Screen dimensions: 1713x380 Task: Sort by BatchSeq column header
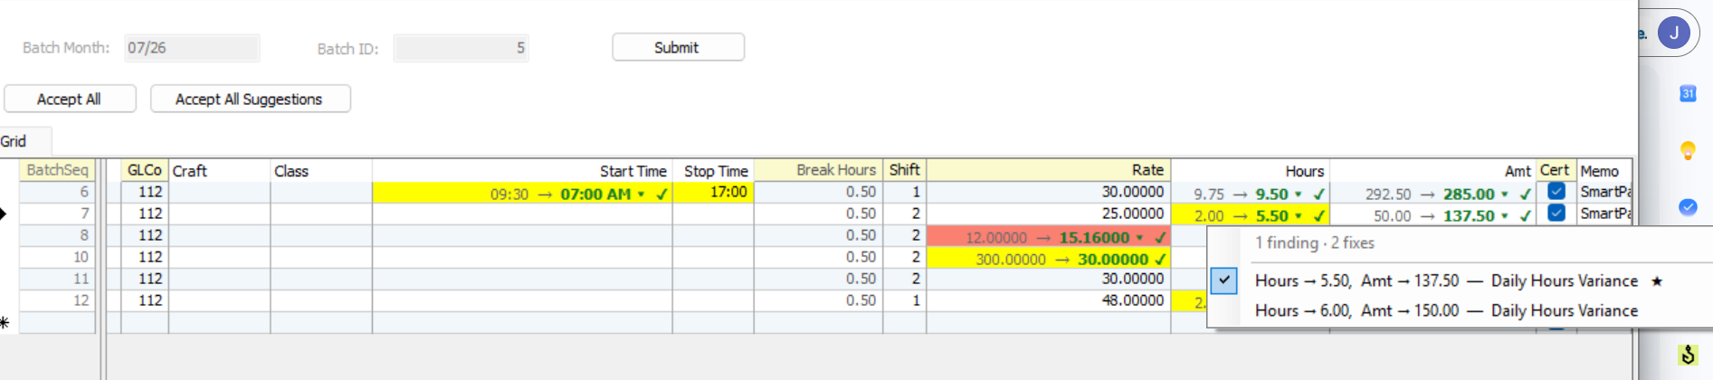pos(57,170)
